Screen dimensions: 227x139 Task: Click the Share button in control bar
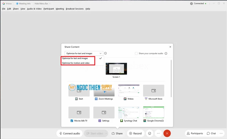pos(117,133)
